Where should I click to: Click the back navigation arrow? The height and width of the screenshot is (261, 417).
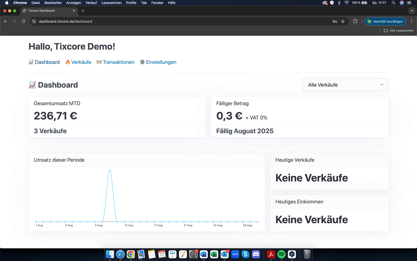[5, 21]
